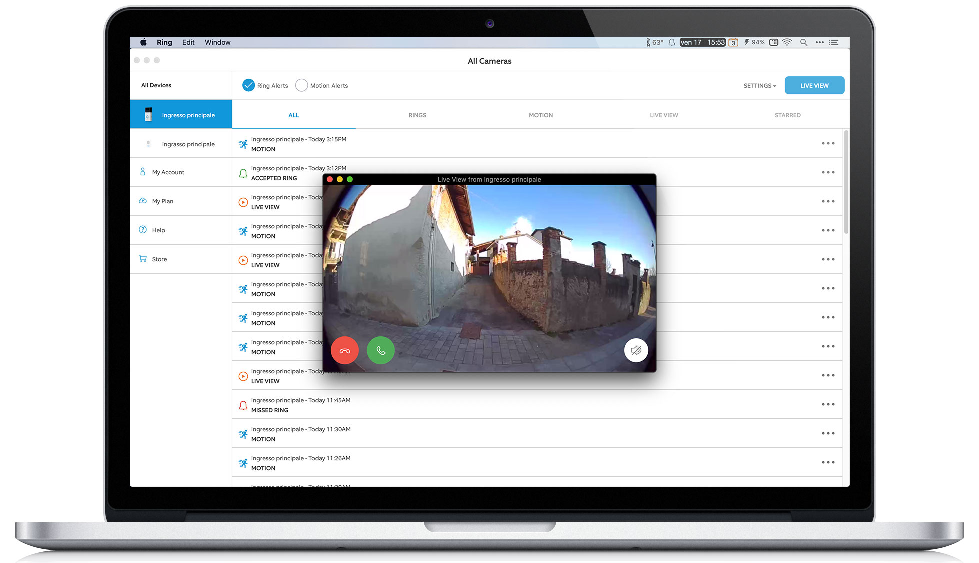
Task: Select Ingresso principale doorbell in sidebar
Action: click(x=181, y=114)
